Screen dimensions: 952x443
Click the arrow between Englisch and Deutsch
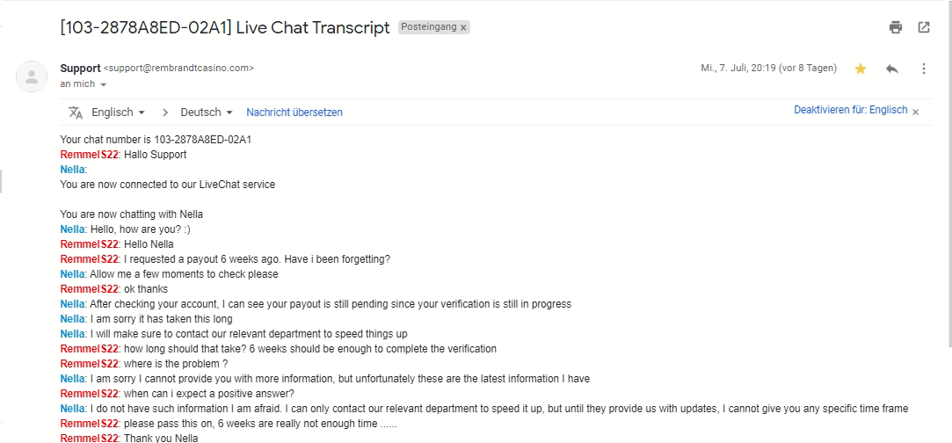pyautogui.click(x=164, y=113)
